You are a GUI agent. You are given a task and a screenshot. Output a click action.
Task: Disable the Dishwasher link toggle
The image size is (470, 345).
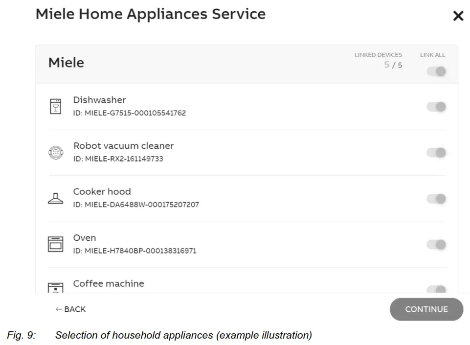tap(435, 107)
